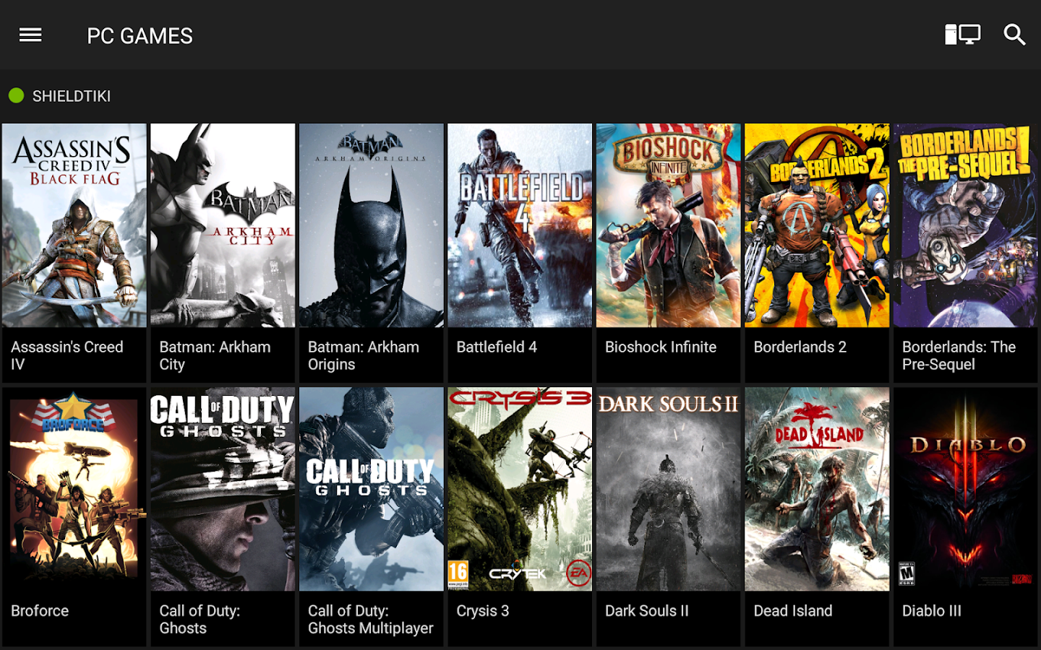This screenshot has height=650, width=1041.
Task: Click the "Broforce" title label
Action: click(x=40, y=610)
